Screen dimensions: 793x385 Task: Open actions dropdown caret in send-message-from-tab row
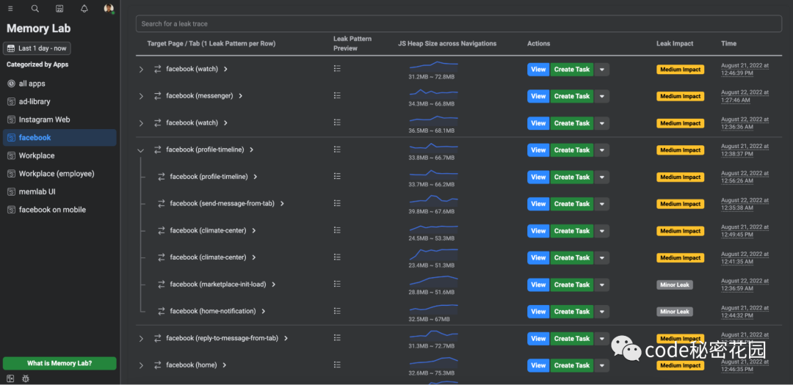tap(602, 204)
